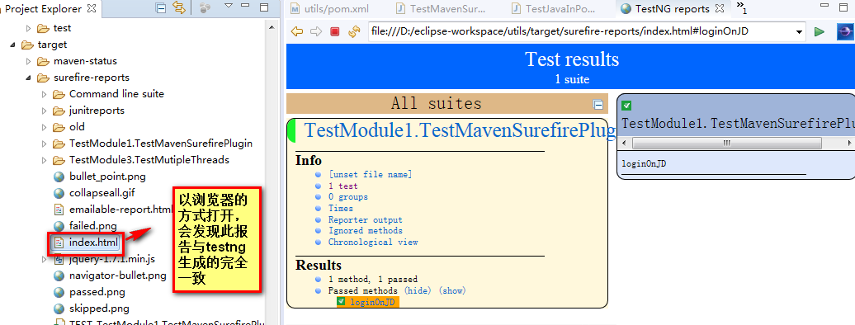Expand the junitreports folder
The height and width of the screenshot is (325, 855).
45,111
